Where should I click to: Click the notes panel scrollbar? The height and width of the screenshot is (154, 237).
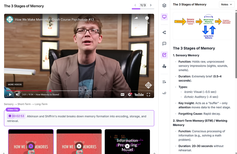[236, 45]
